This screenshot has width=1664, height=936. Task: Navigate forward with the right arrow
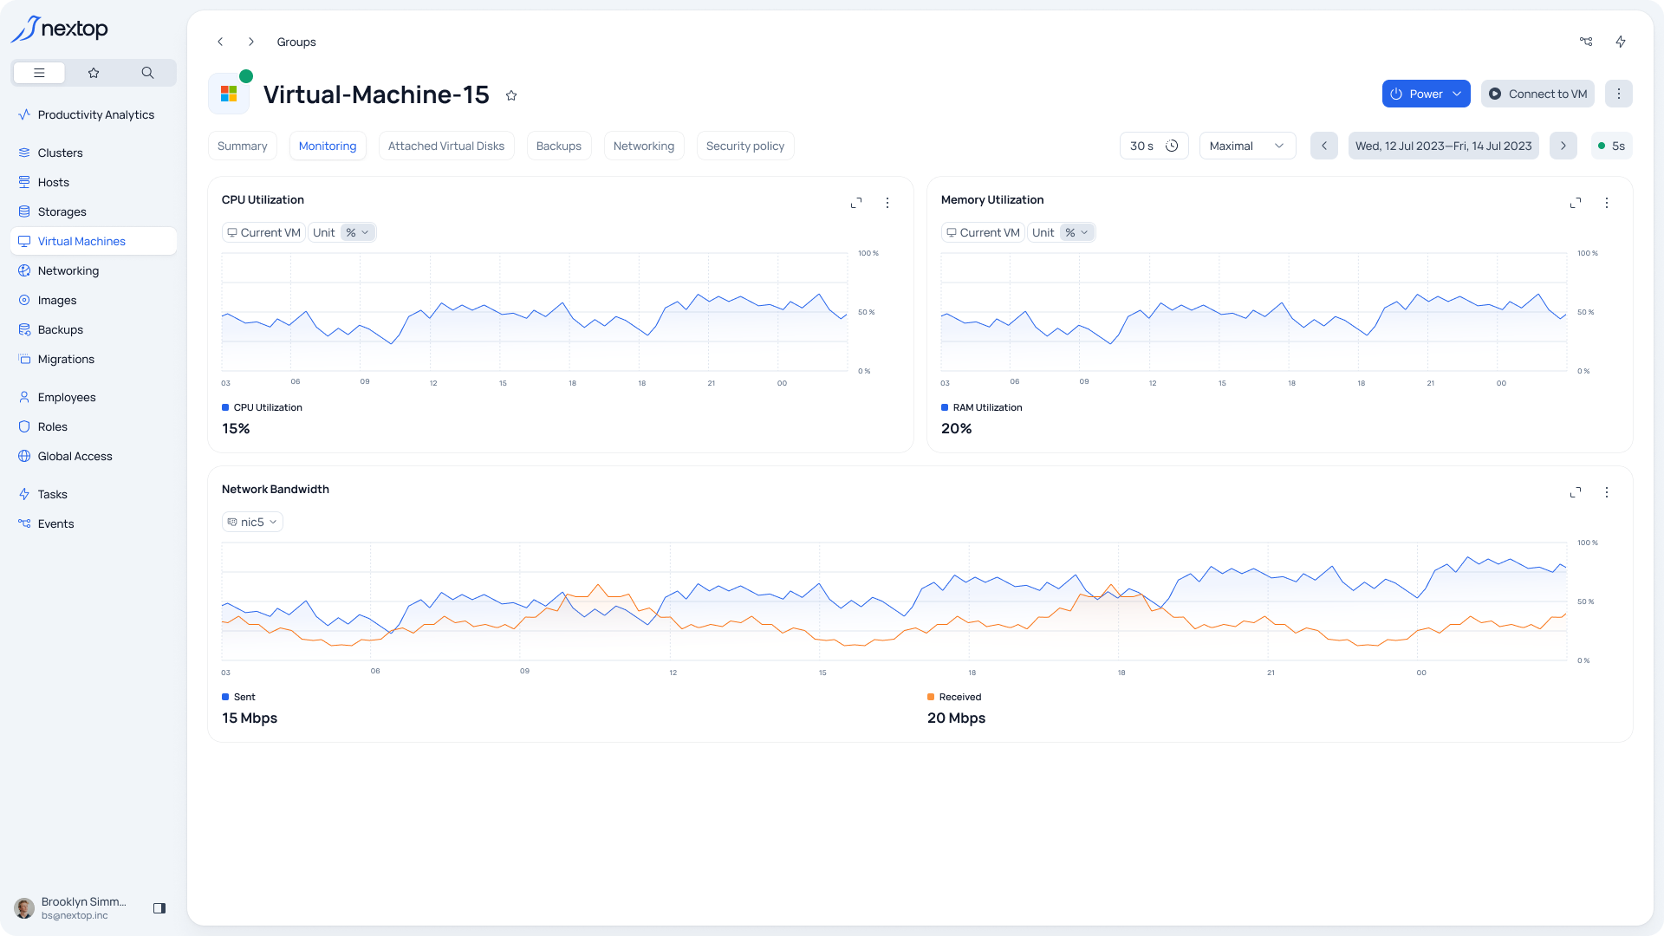coord(251,42)
